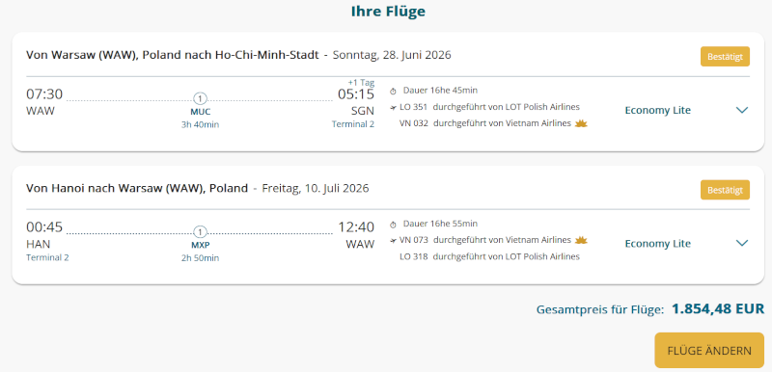The width and height of the screenshot is (772, 372).
Task: Click the MUC stopover circle marker
Action: [200, 98]
